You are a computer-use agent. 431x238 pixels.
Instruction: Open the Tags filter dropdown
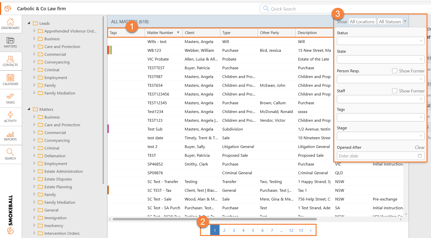381,117
